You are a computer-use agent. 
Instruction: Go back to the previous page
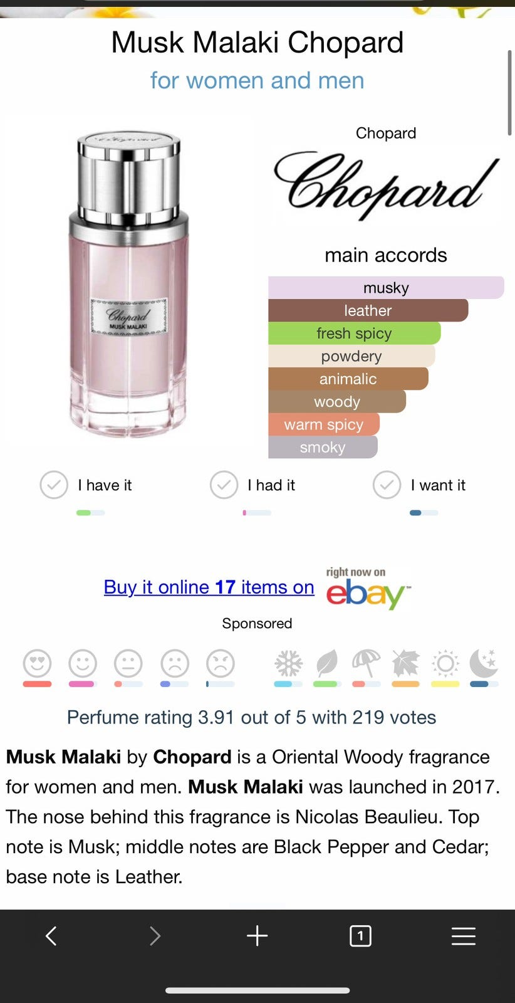coord(51,936)
